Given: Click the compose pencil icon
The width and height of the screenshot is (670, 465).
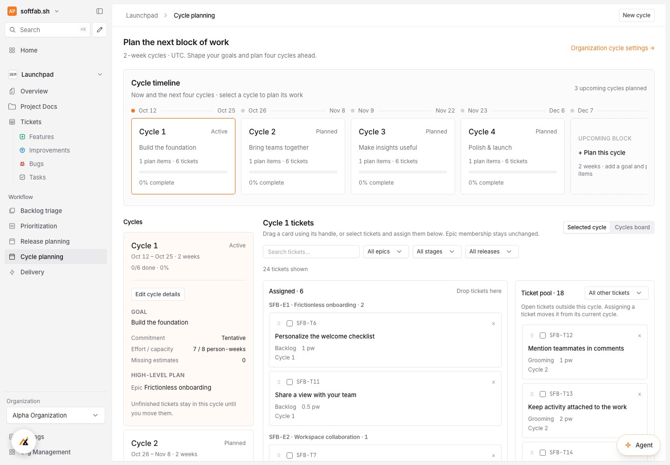Looking at the screenshot, I should pos(100,30).
